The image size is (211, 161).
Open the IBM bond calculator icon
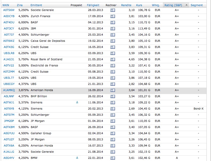tap(113, 29)
